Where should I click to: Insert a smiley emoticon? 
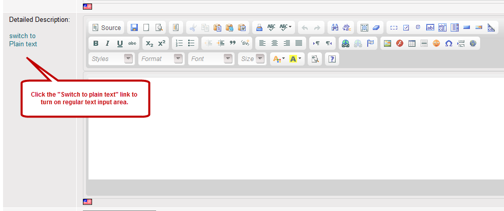(436, 44)
